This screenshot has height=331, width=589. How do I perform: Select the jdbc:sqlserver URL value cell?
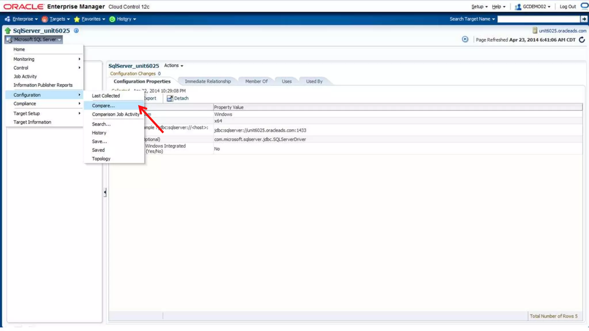pyautogui.click(x=397, y=130)
